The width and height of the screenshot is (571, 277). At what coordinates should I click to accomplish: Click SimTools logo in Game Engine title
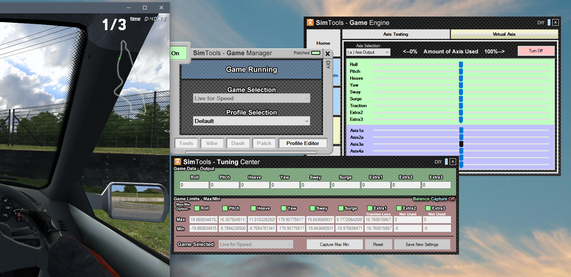(x=310, y=22)
